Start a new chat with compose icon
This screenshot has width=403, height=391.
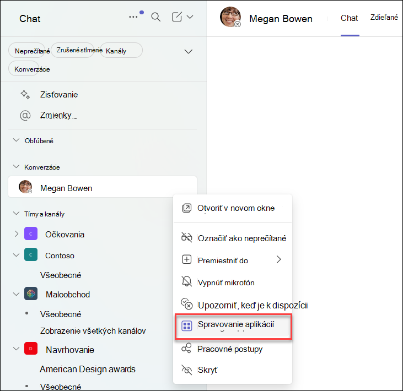click(177, 17)
